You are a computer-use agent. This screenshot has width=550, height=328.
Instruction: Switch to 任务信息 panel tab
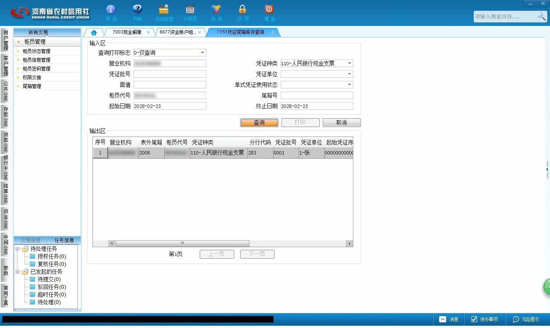(x=64, y=240)
